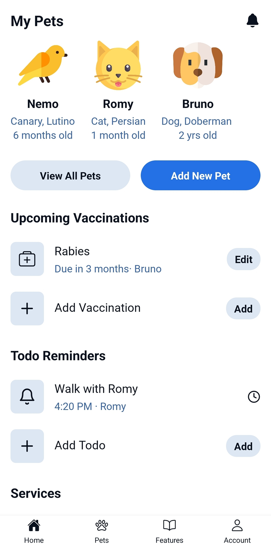
Task: Tap the View All Pets button
Action: [70, 175]
